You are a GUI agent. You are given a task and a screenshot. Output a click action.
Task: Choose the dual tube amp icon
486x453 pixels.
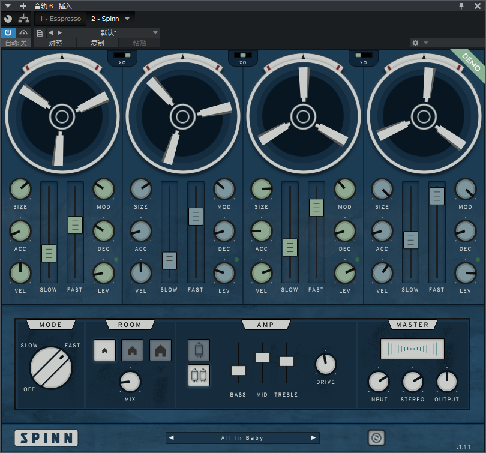coord(199,375)
